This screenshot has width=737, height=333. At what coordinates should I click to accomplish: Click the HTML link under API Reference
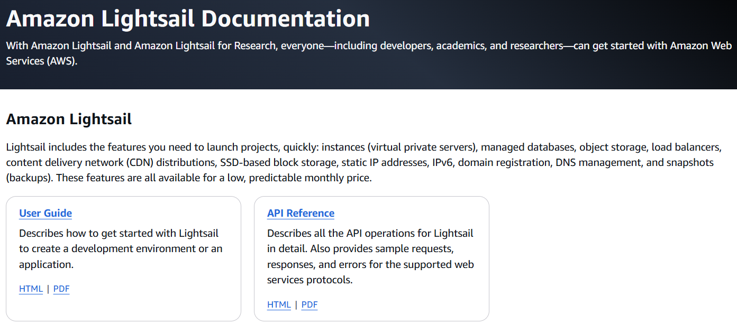click(x=278, y=304)
